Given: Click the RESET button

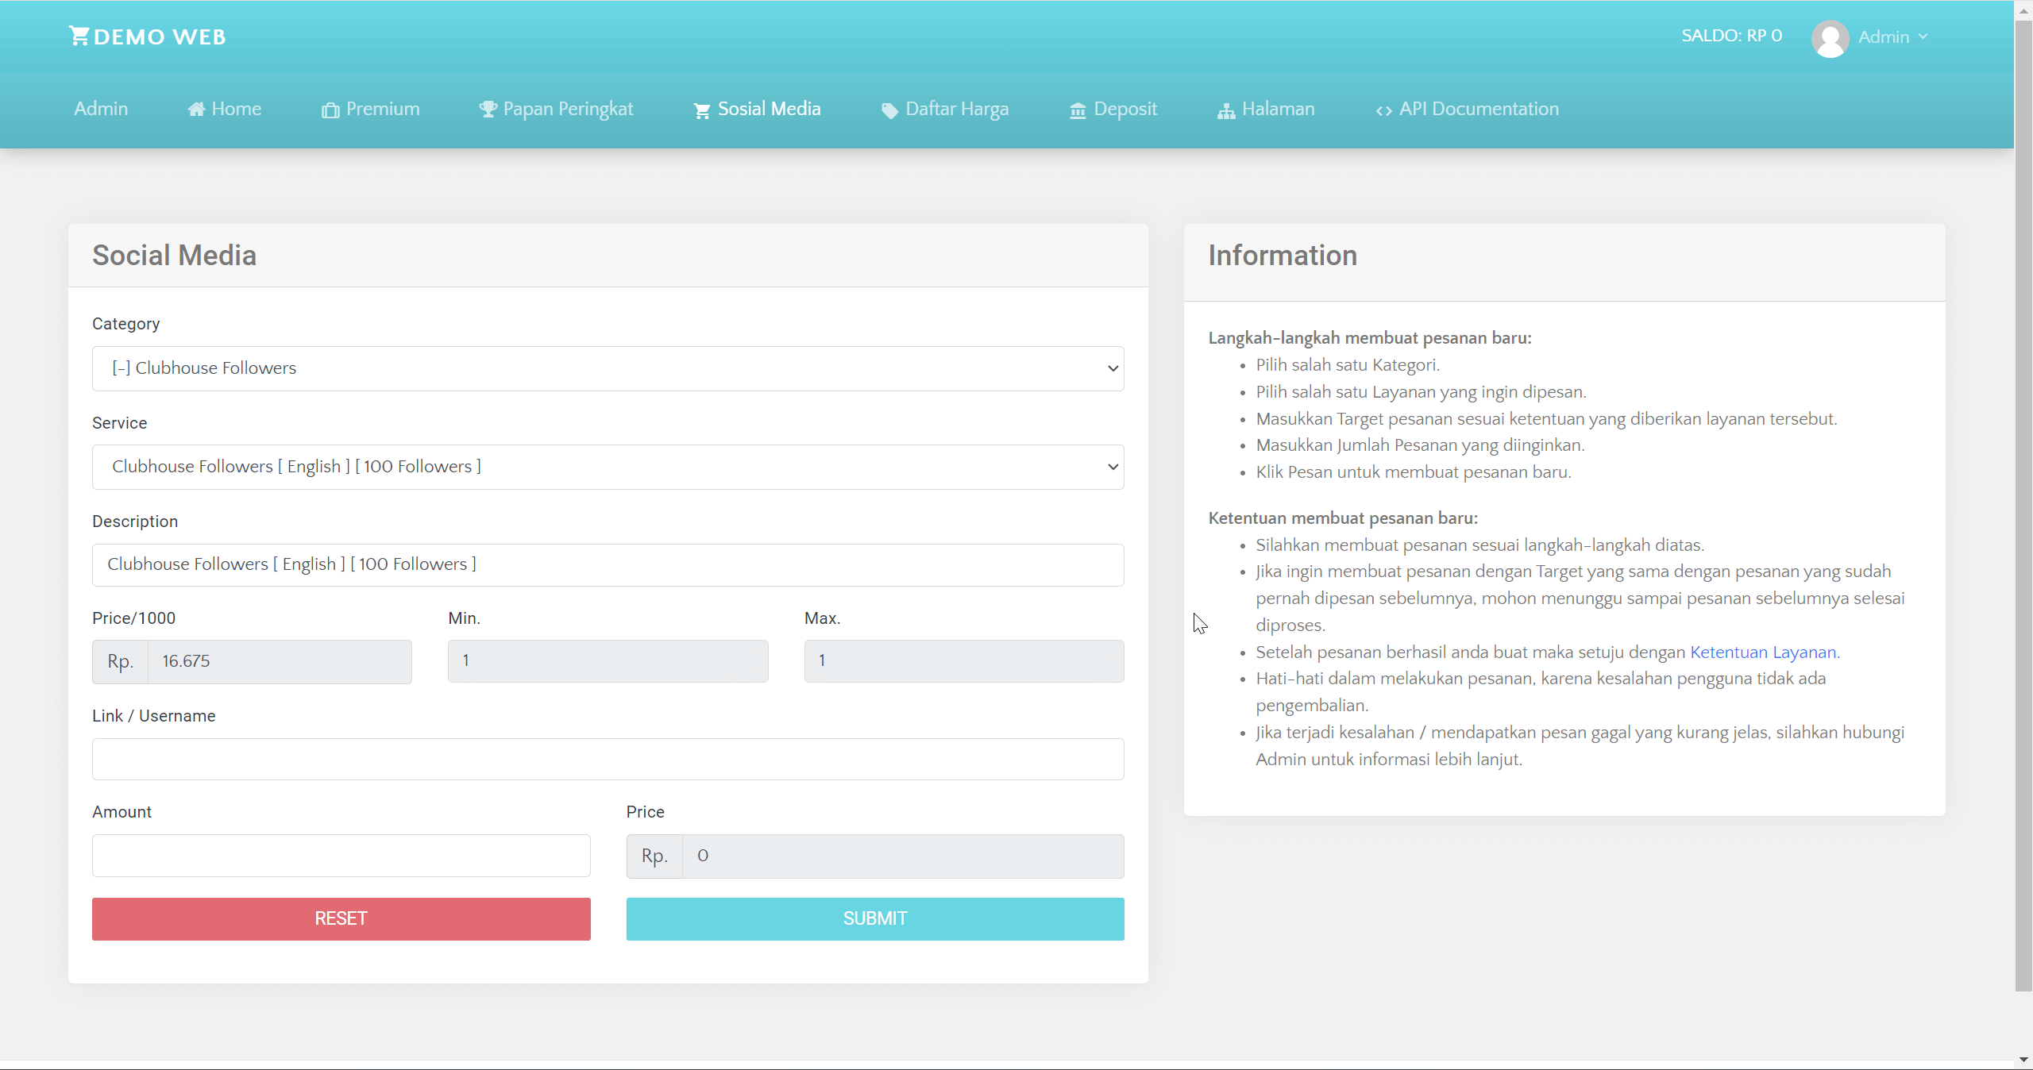Looking at the screenshot, I should pos(341,918).
